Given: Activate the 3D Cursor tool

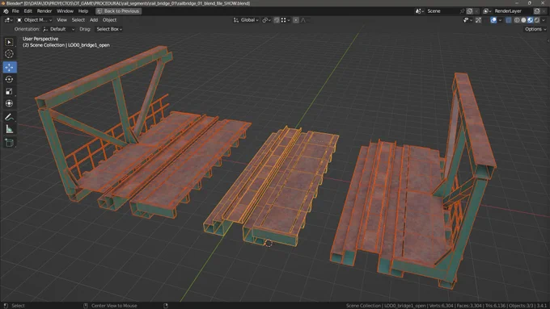Looking at the screenshot, I should pyautogui.click(x=10, y=54).
